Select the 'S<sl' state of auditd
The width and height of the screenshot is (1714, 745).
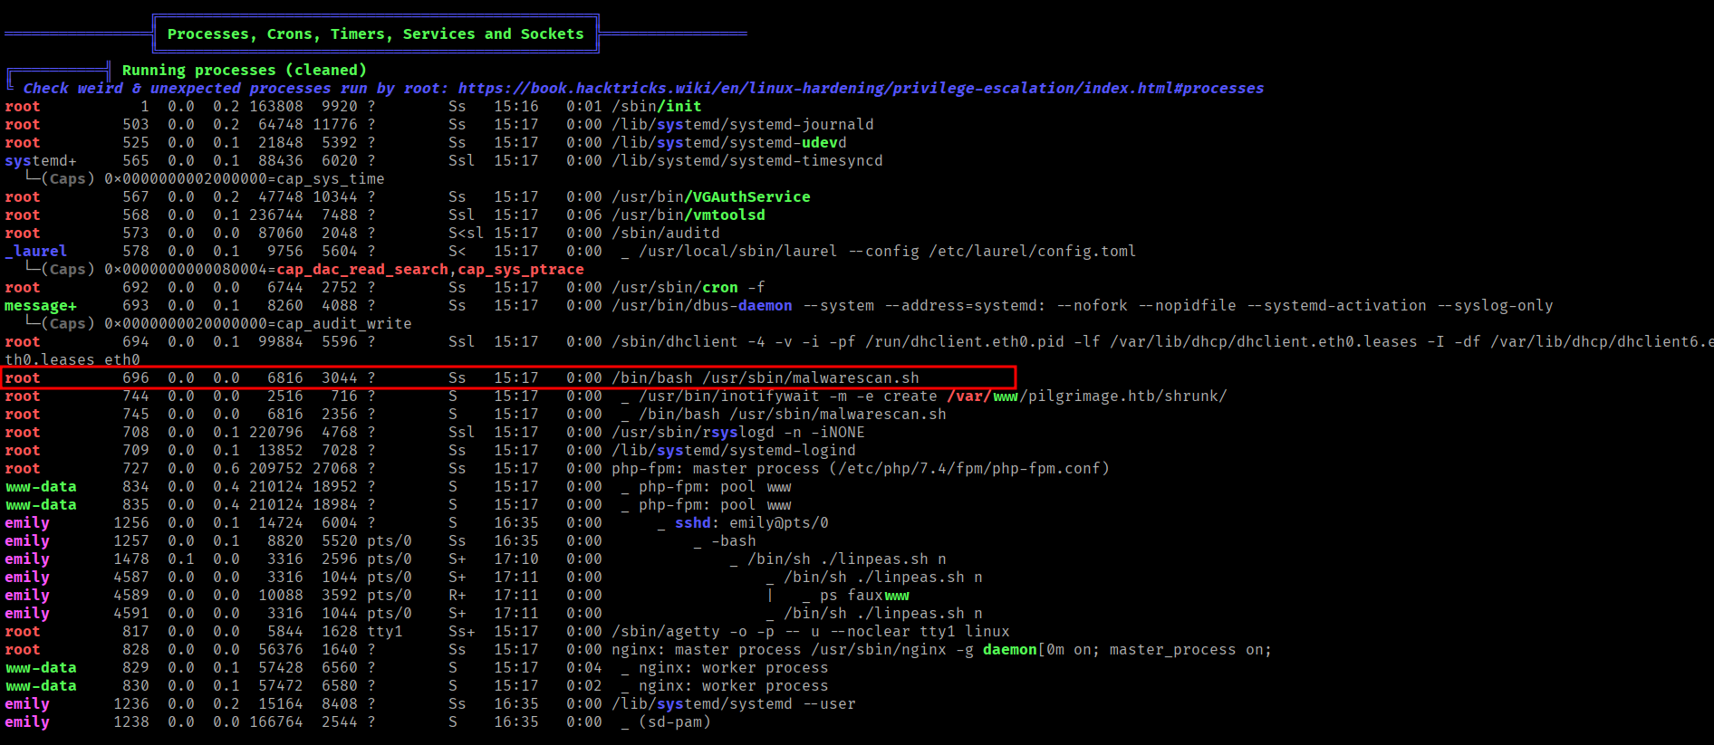[467, 233]
